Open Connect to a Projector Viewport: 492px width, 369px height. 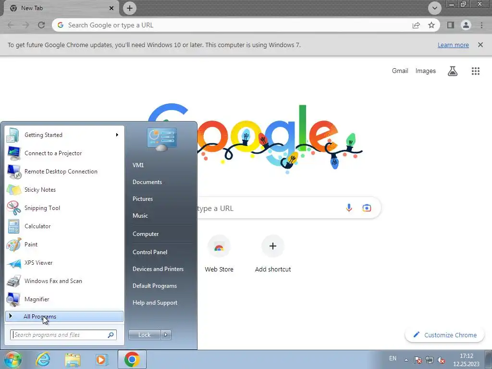(x=64, y=153)
